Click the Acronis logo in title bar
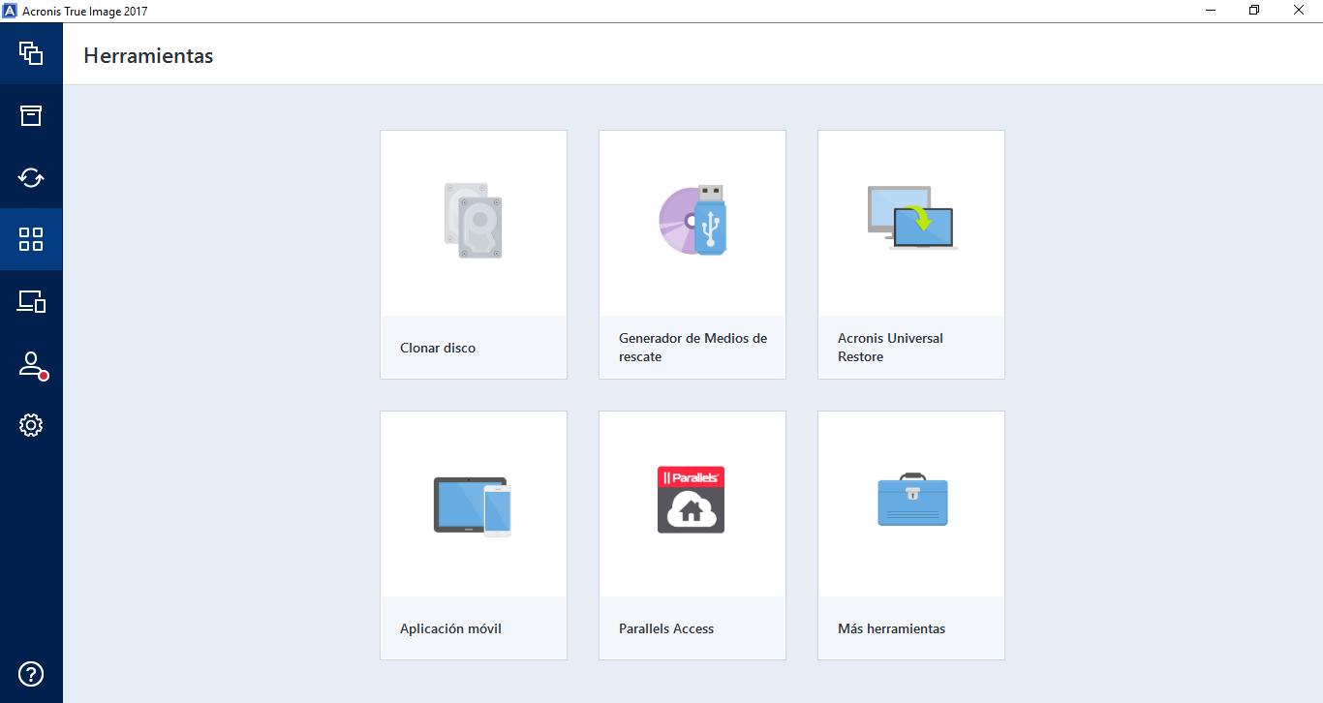This screenshot has height=703, width=1323. pos(11,11)
